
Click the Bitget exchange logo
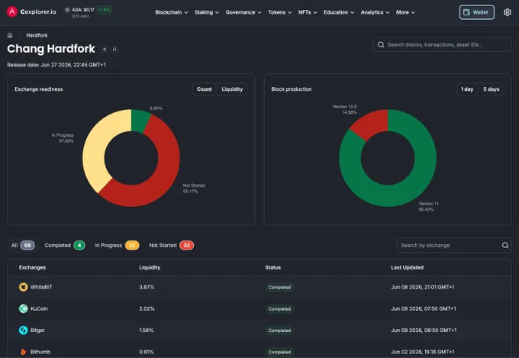coord(23,330)
